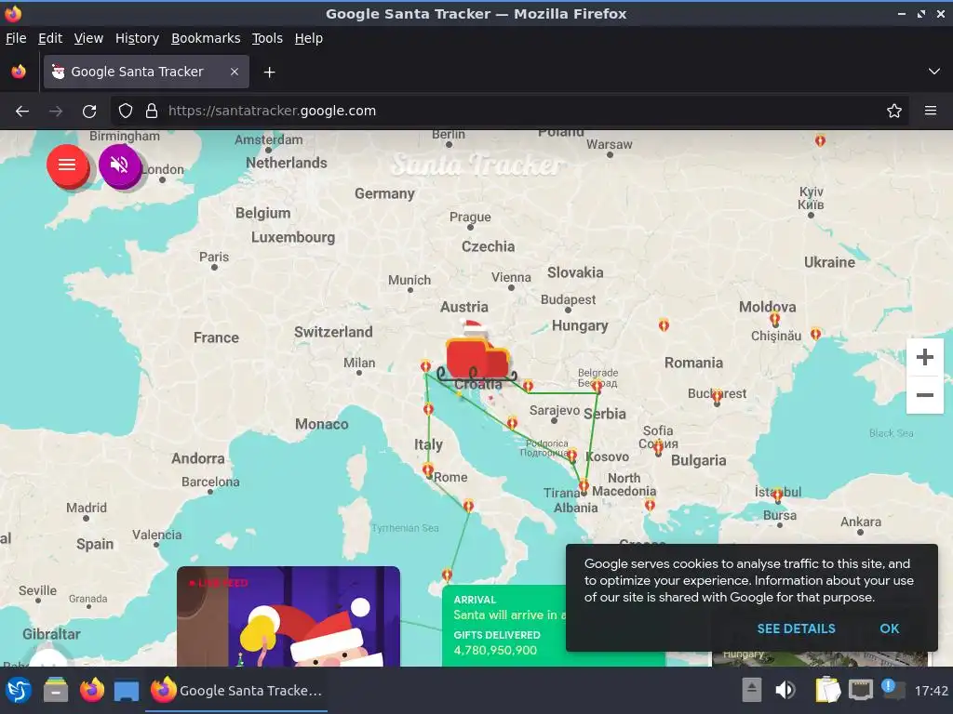Switch to Google Santa Tracker taskbar window
This screenshot has height=714, width=953.
tap(237, 691)
